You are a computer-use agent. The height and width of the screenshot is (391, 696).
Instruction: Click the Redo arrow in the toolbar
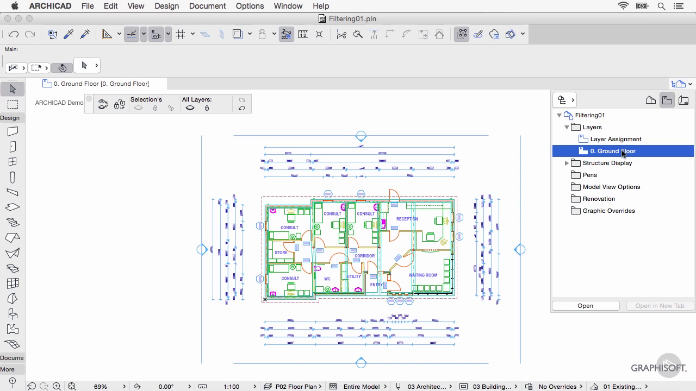tap(30, 34)
